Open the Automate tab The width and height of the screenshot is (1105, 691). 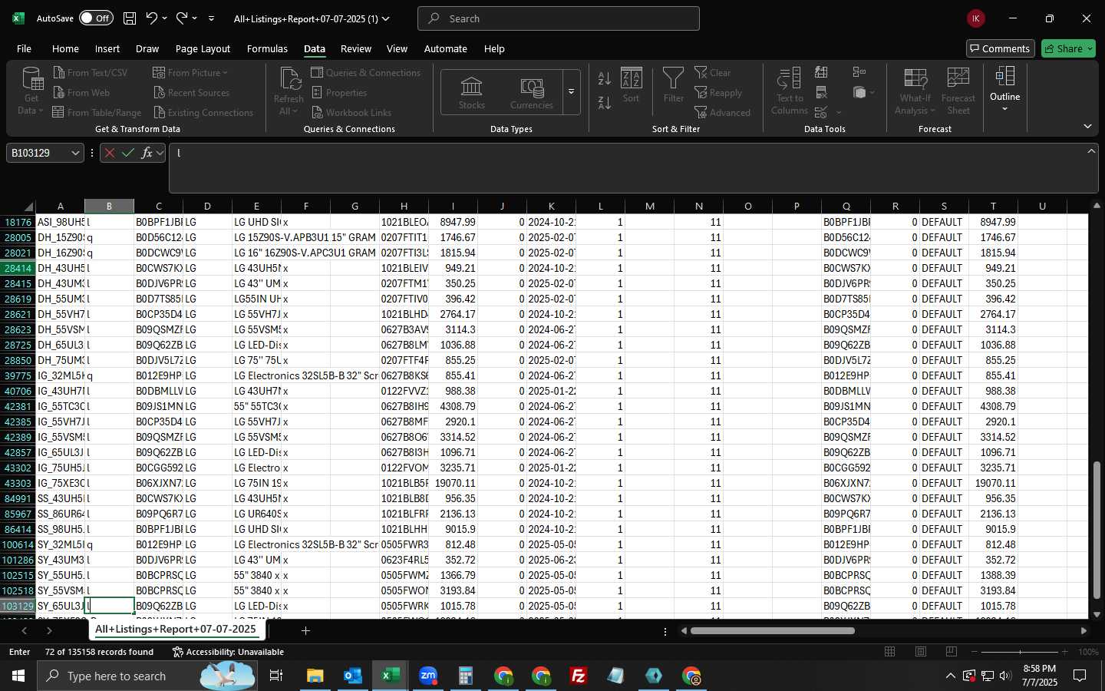446,48
